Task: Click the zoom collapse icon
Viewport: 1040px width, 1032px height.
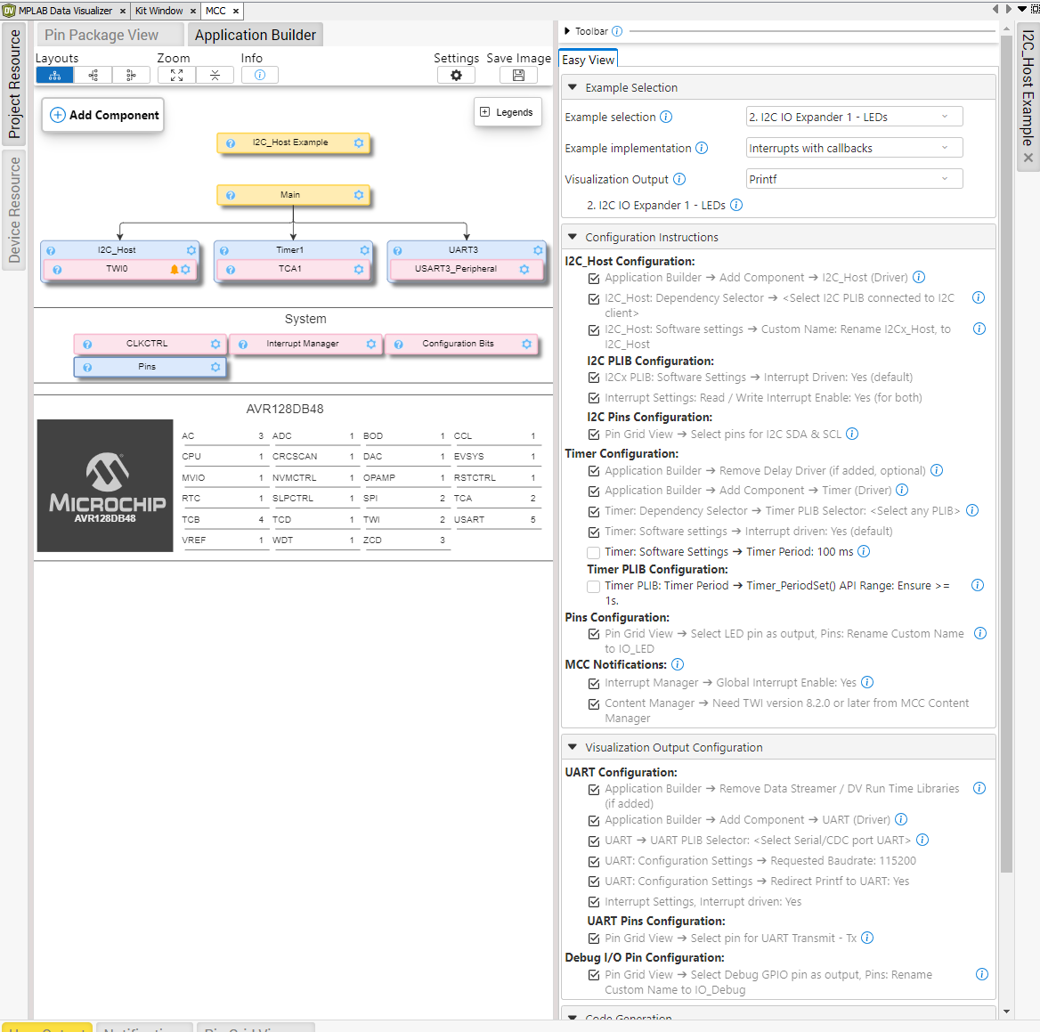Action: click(215, 76)
